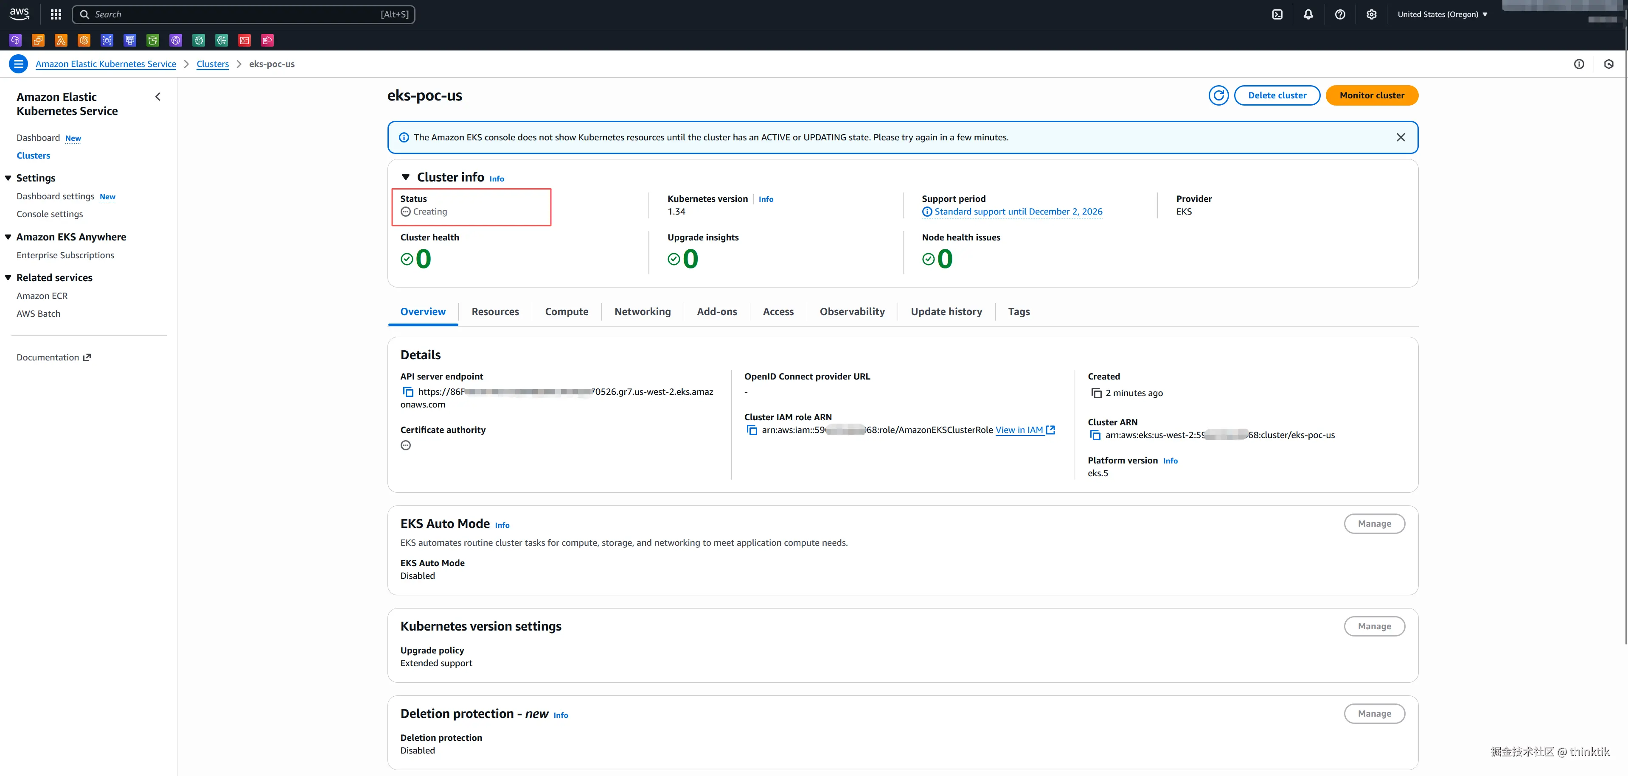Open AWS CloudShell icon in top bar
Screen dimensions: 1628x776
click(1277, 14)
